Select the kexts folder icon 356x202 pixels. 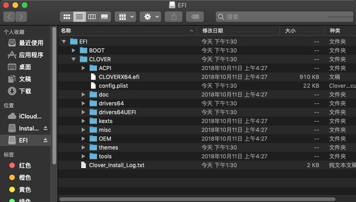[x=93, y=121]
